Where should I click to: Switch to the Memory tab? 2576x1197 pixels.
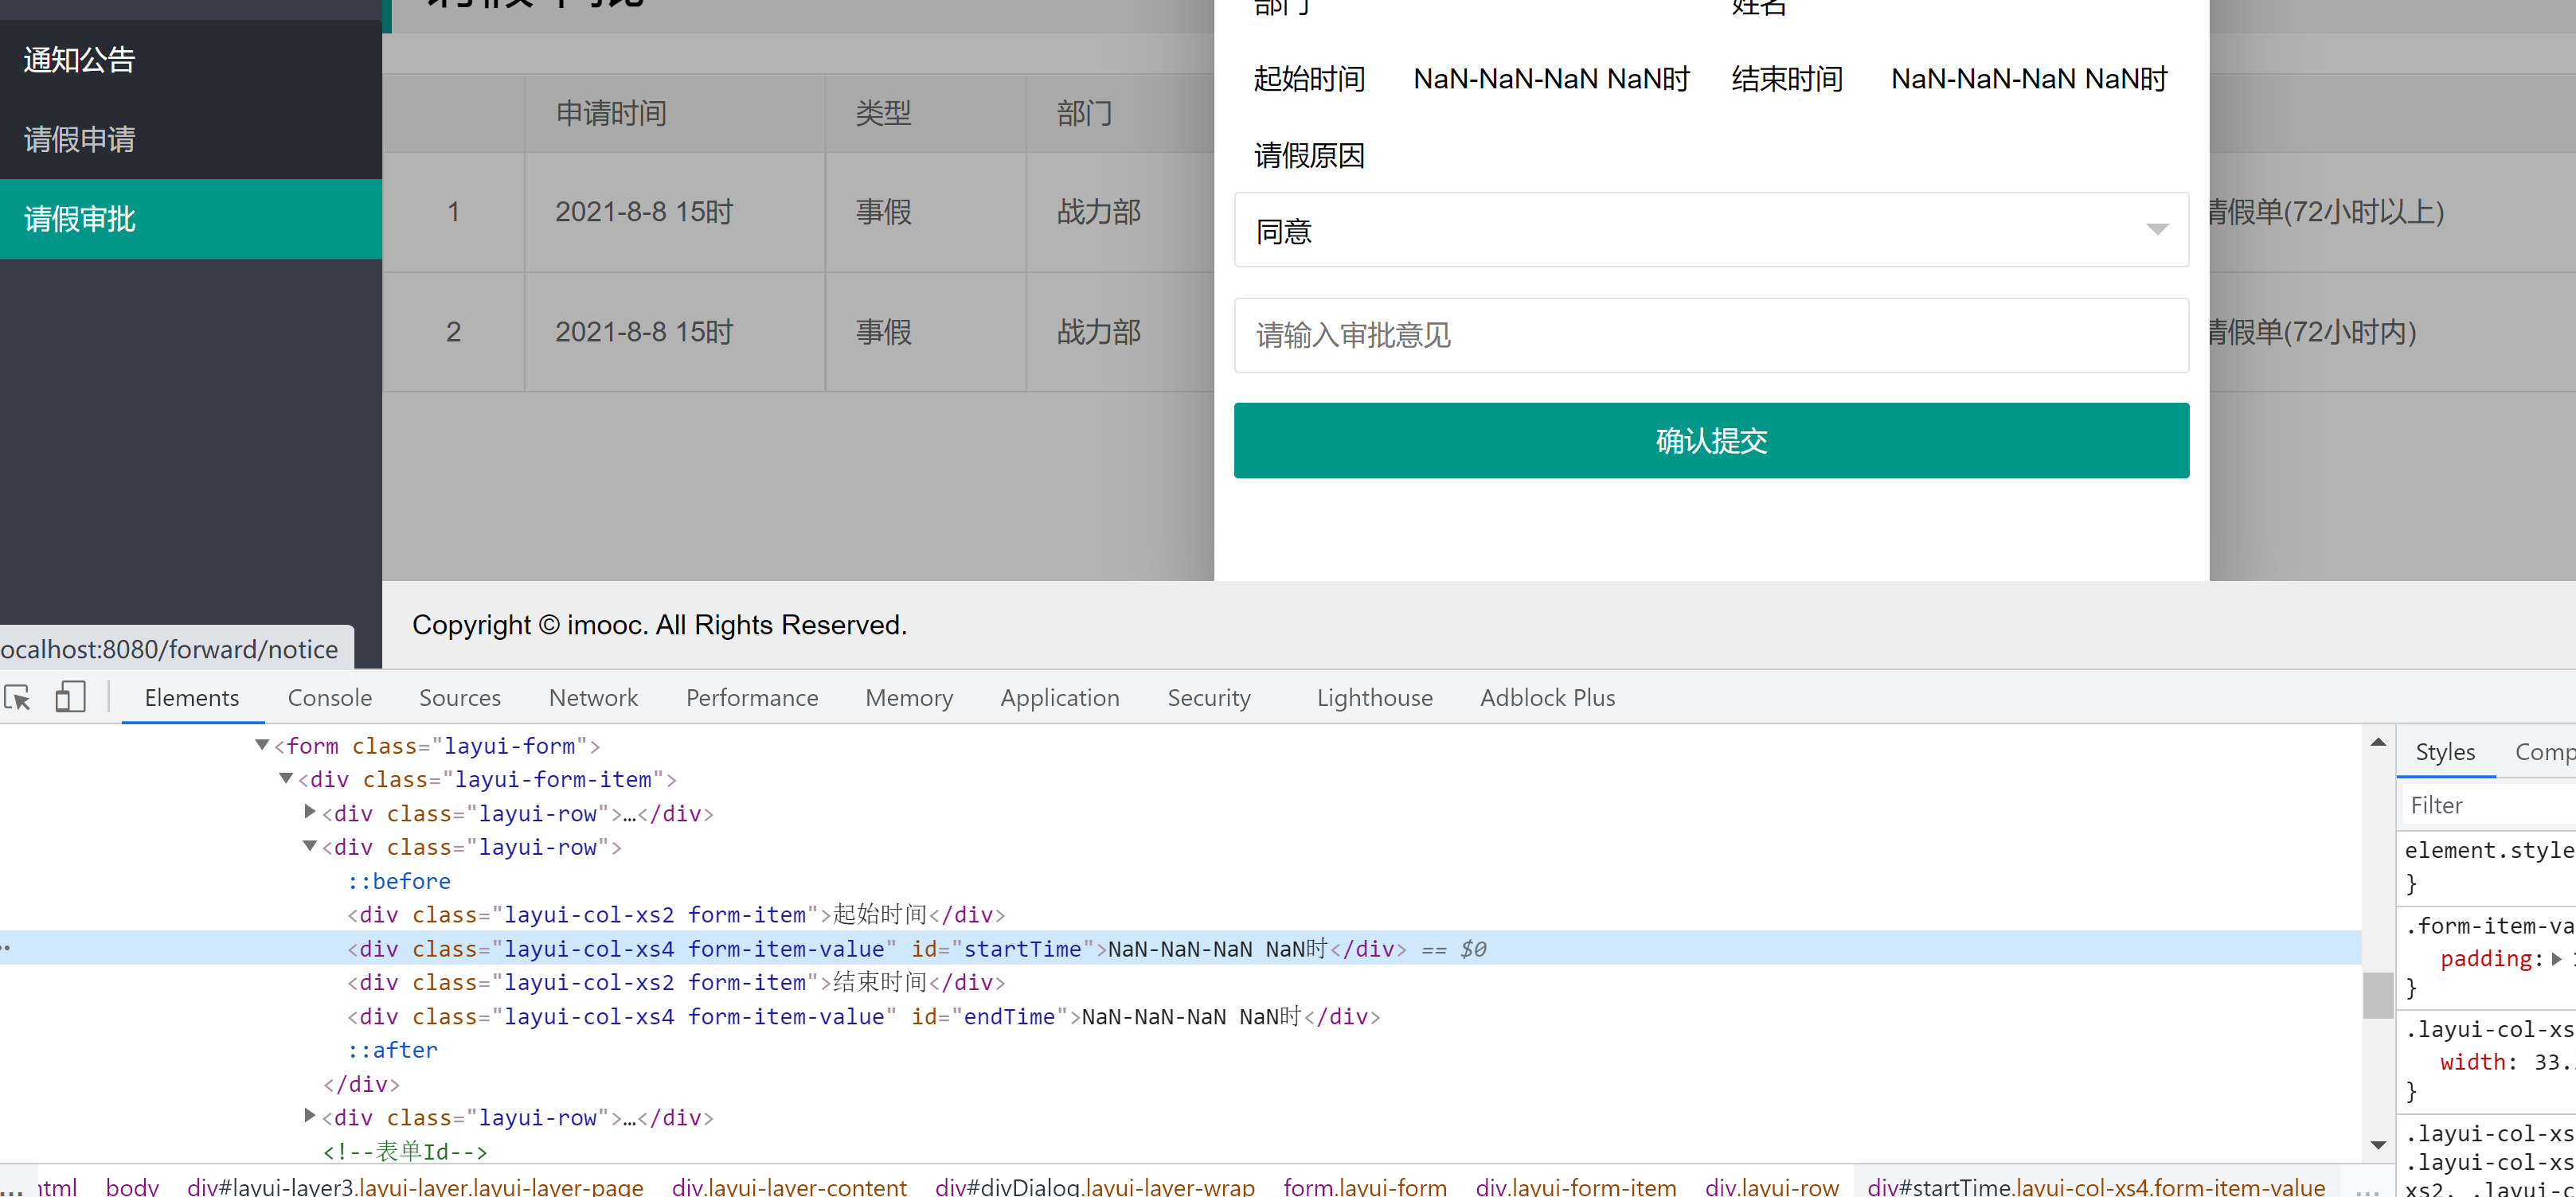pos(909,697)
